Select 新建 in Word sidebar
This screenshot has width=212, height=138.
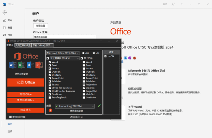(x=8, y=28)
